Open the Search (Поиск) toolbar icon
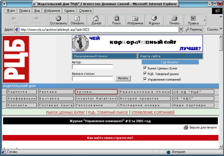Image resolution: width=224 pixels, height=156 pixels. [x=116, y=18]
